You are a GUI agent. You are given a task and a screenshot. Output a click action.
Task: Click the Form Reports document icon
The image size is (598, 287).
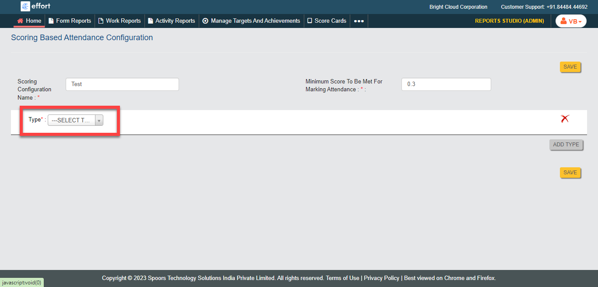click(x=51, y=21)
